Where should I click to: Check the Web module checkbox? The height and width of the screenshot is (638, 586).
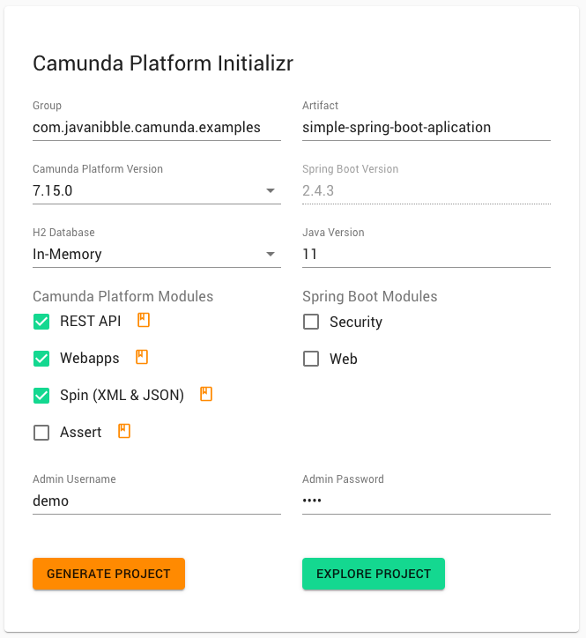pyautogui.click(x=311, y=359)
